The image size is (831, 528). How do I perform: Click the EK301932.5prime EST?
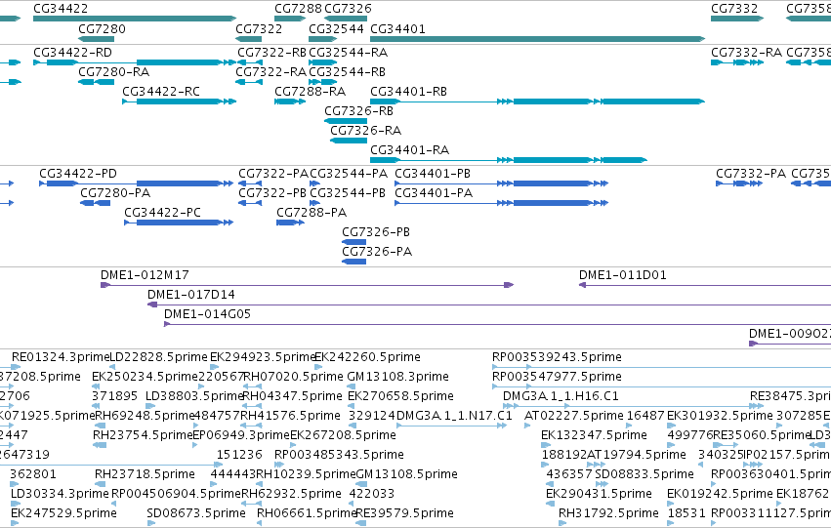[x=672, y=426]
